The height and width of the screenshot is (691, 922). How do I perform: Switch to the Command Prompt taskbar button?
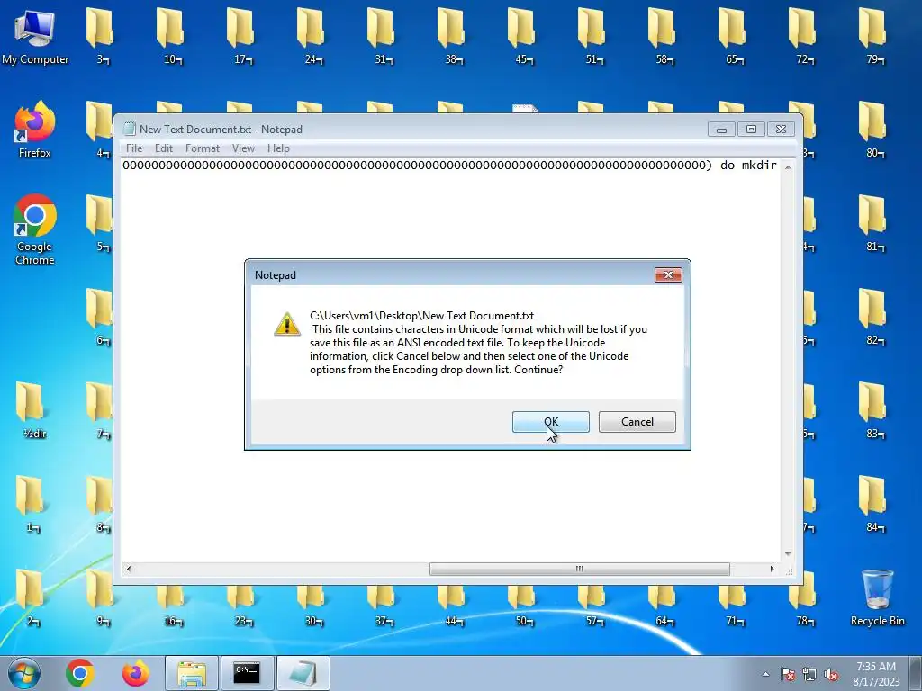(x=247, y=673)
